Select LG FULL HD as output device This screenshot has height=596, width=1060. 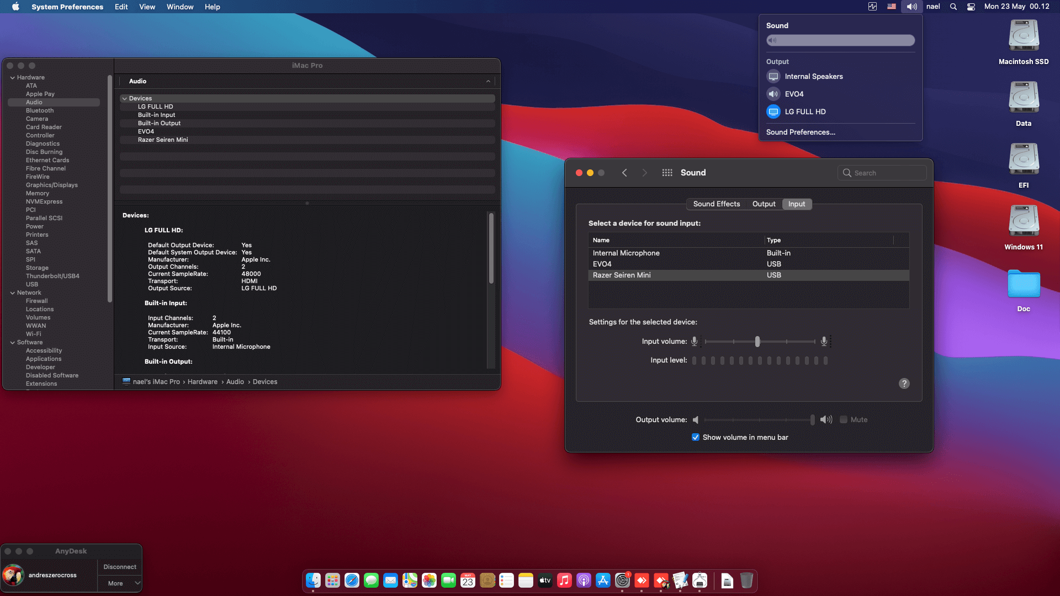(805, 111)
